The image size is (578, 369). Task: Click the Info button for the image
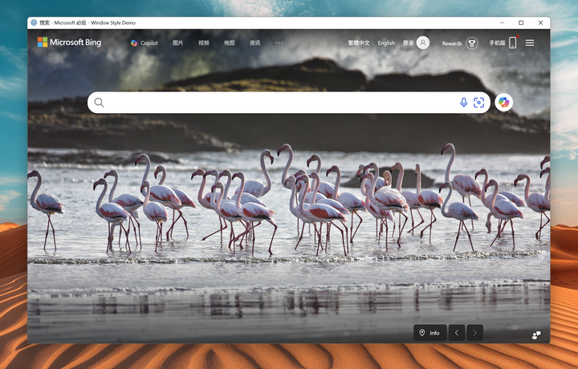pyautogui.click(x=430, y=333)
